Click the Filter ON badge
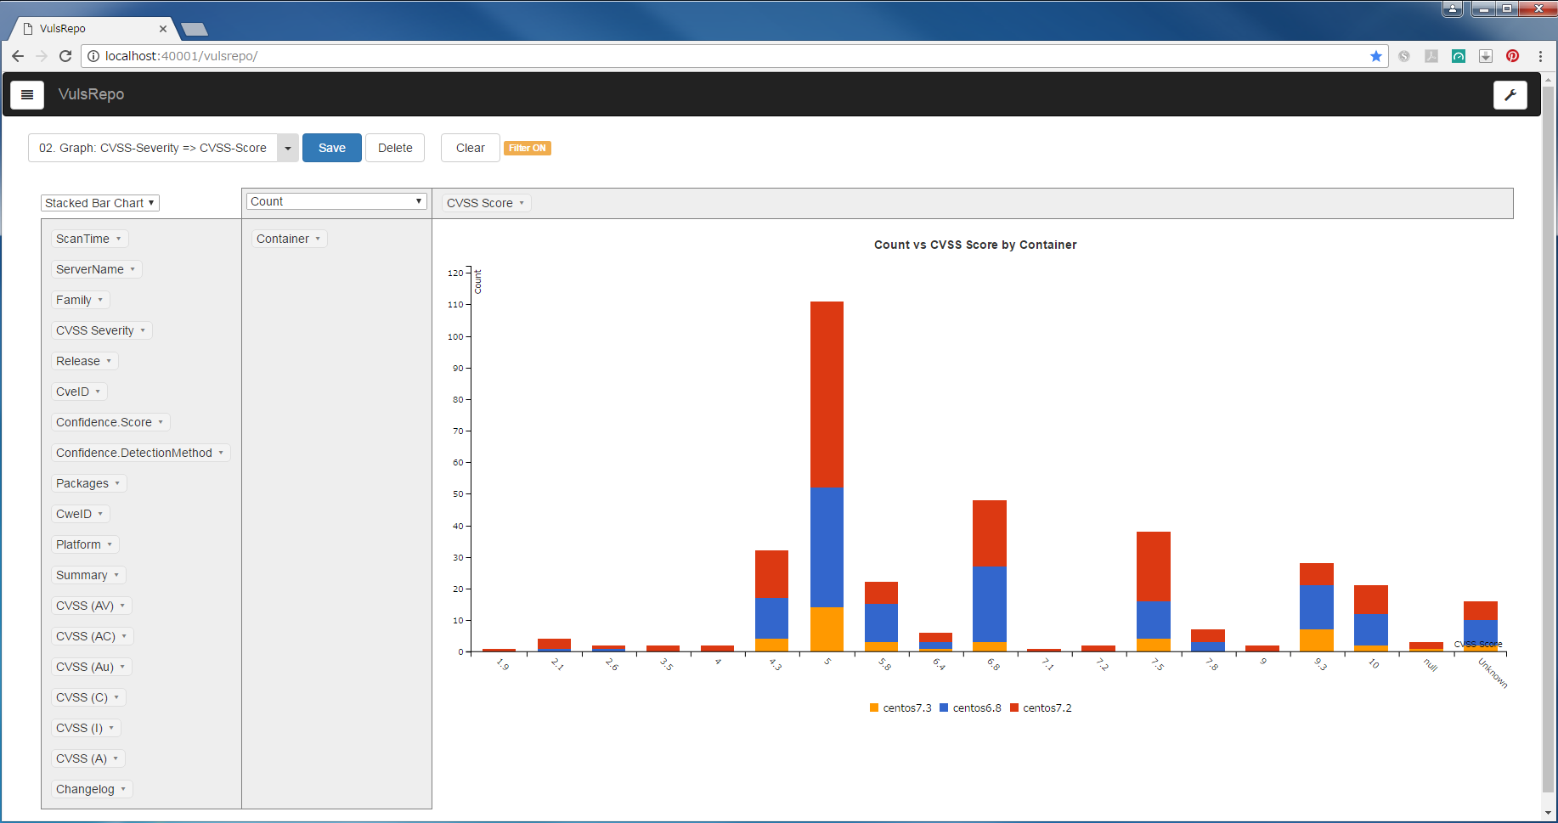Screen dimensions: 1558x823 [528, 148]
